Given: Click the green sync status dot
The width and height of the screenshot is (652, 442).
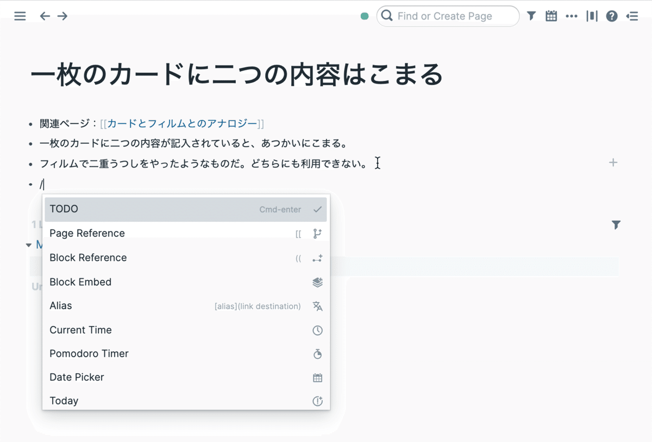Looking at the screenshot, I should (x=365, y=16).
